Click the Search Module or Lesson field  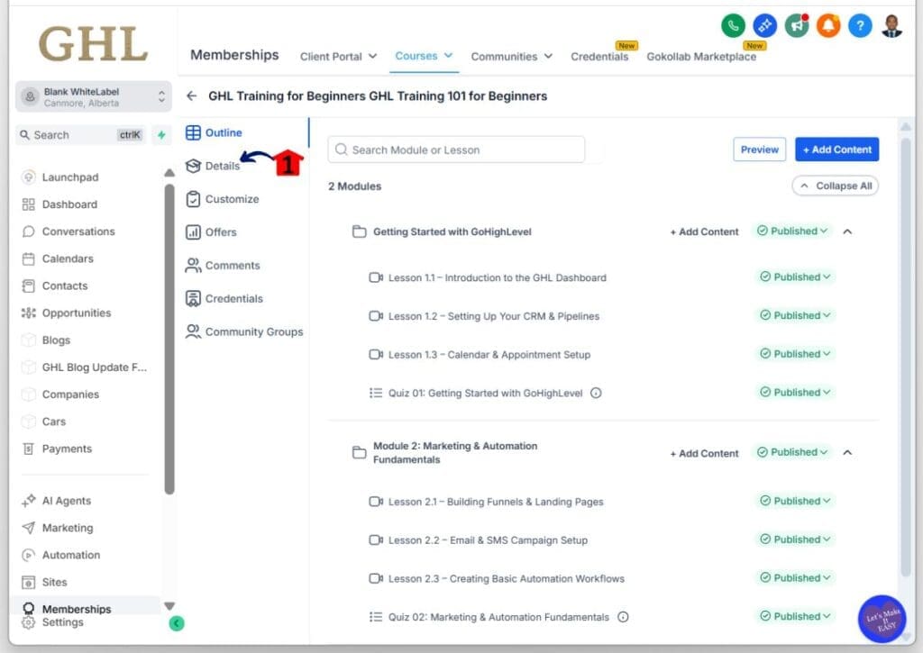(456, 150)
